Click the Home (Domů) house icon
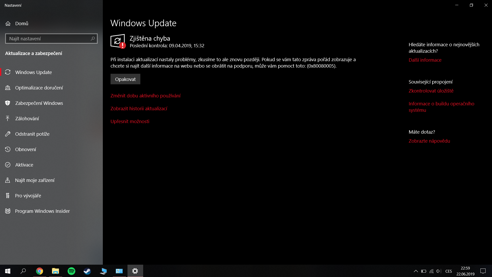Screen dimensions: 492x277 pos(8,23)
